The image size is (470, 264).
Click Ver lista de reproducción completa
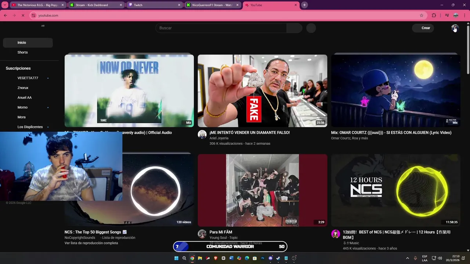(x=91, y=243)
